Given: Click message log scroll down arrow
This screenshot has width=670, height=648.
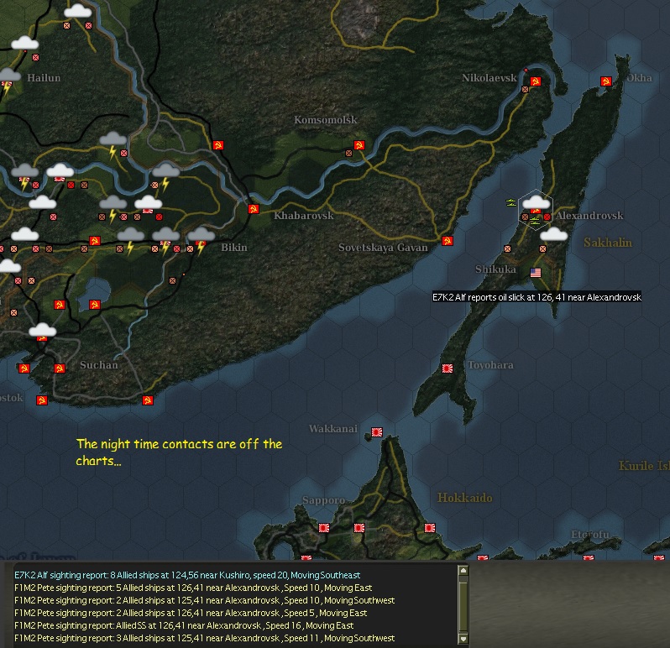Looking at the screenshot, I should (x=463, y=639).
